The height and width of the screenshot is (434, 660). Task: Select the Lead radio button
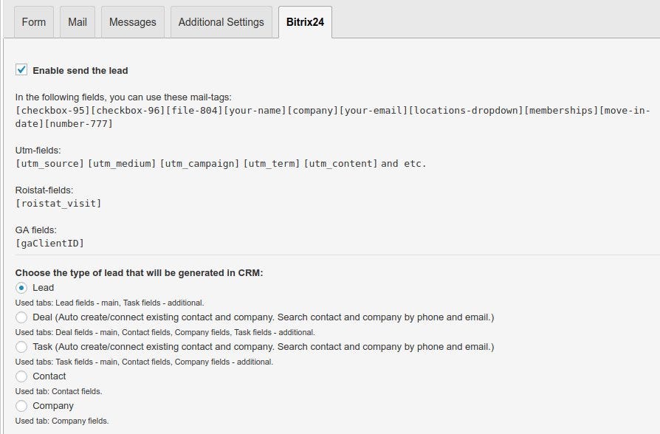point(21,288)
